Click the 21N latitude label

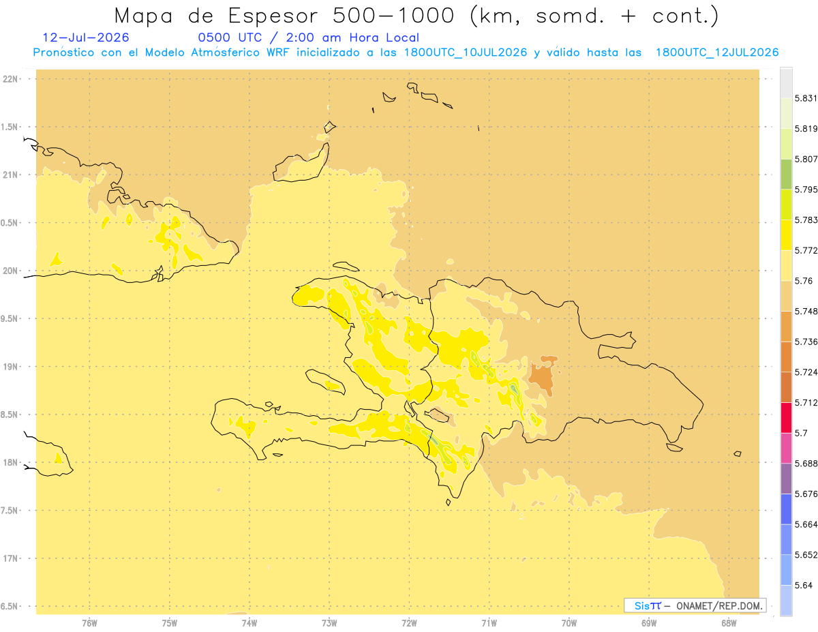point(11,175)
